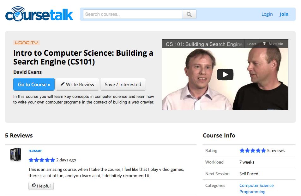Click the CS 101 video title text
The width and height of the screenshot is (301, 196).
point(204,44)
